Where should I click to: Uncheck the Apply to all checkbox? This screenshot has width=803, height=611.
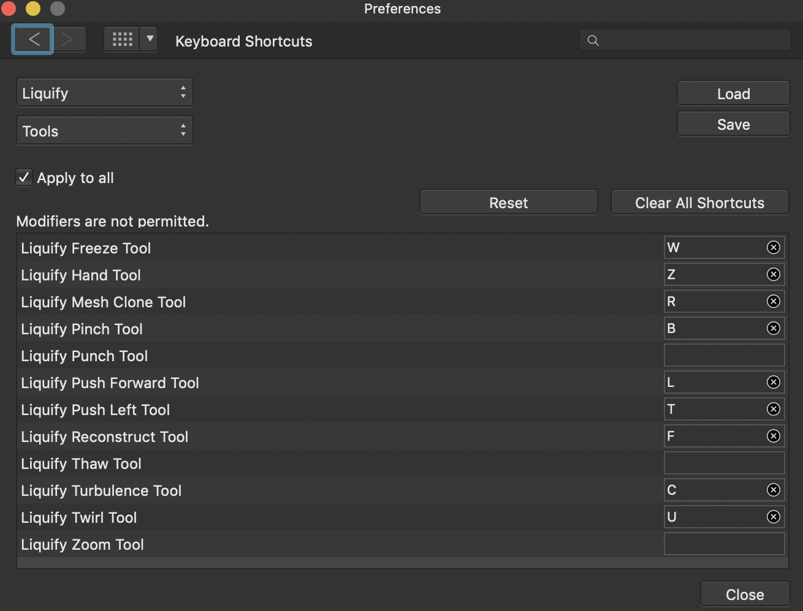tap(24, 178)
